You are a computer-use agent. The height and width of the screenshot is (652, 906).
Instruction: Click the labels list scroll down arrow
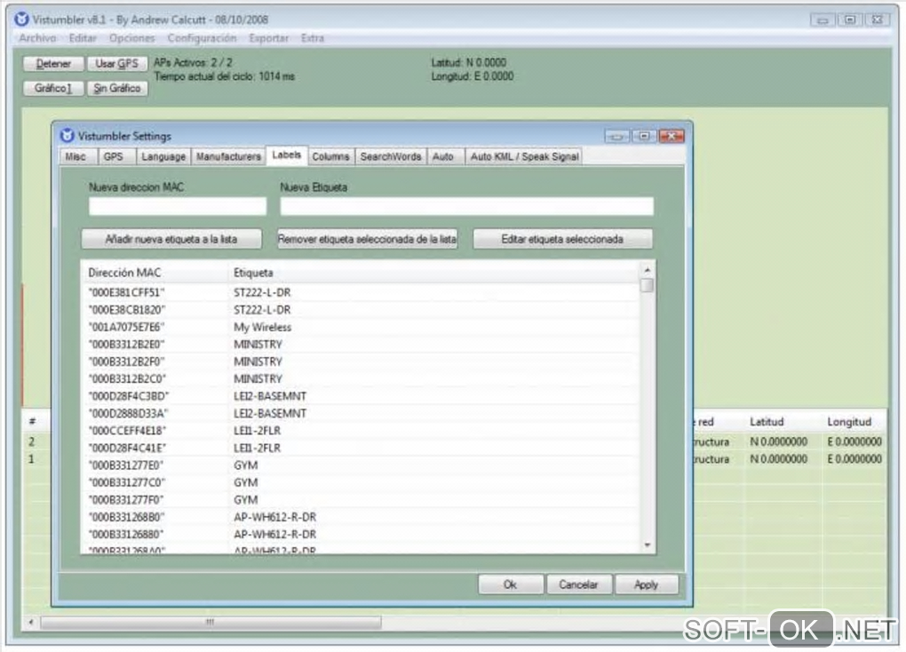648,545
